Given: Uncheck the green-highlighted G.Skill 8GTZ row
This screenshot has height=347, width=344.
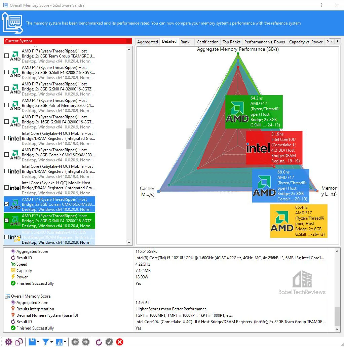Looking at the screenshot, I should click(7, 221).
